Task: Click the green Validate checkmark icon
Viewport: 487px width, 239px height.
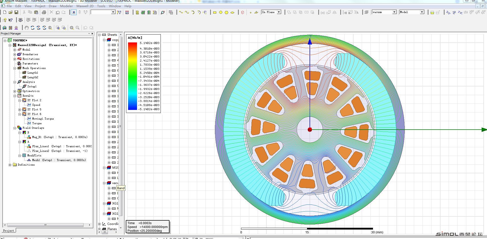Action: 143,12
